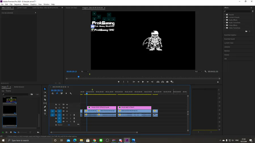Switch to Media Browser tab
The width and height of the screenshot is (255, 143).
tap(19, 87)
